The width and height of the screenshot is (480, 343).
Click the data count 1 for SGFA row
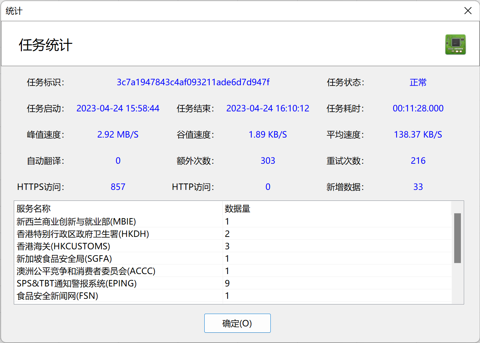coord(227,258)
